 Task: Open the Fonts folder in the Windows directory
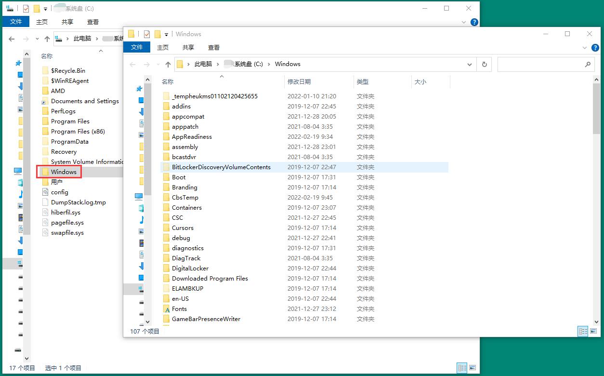[179, 309]
